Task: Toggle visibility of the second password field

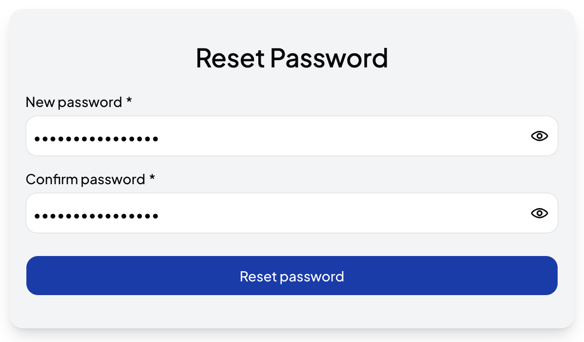Action: pyautogui.click(x=539, y=213)
